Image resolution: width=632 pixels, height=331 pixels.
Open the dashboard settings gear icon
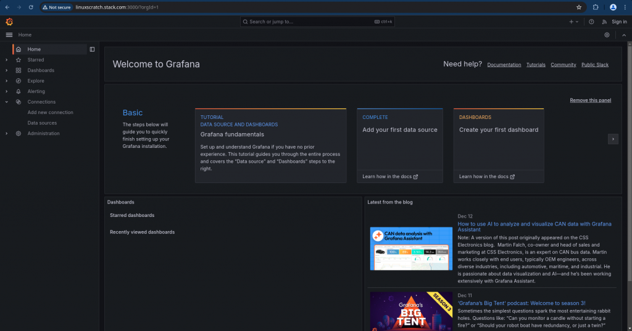[607, 35]
